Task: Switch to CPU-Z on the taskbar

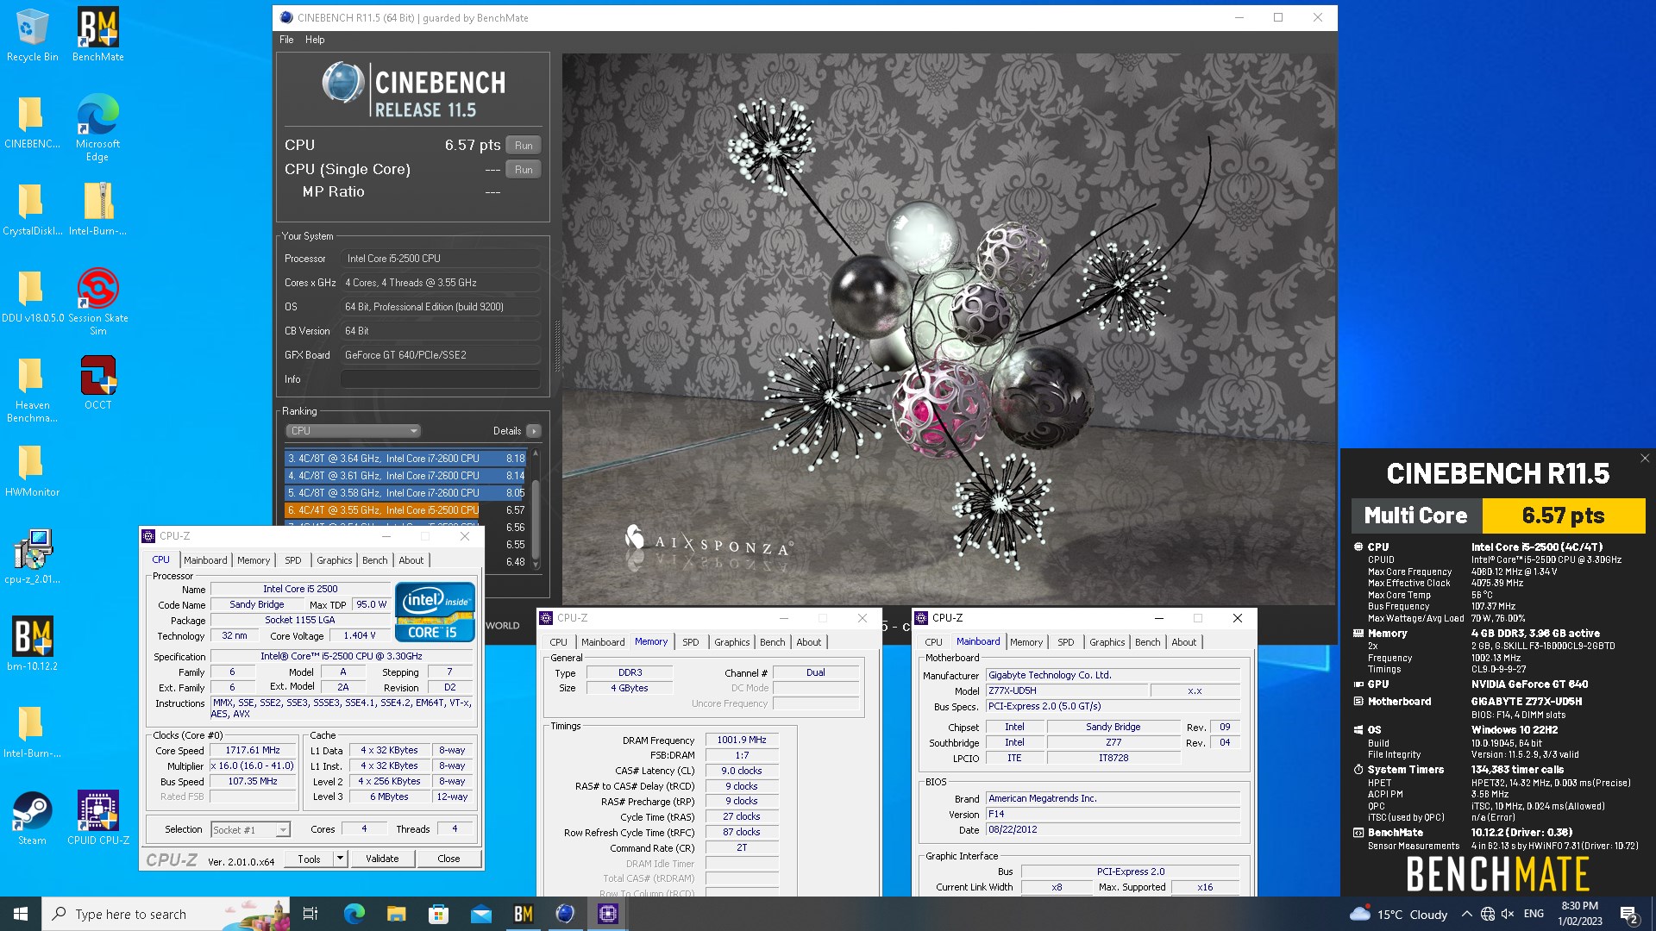Action: pyautogui.click(x=607, y=914)
